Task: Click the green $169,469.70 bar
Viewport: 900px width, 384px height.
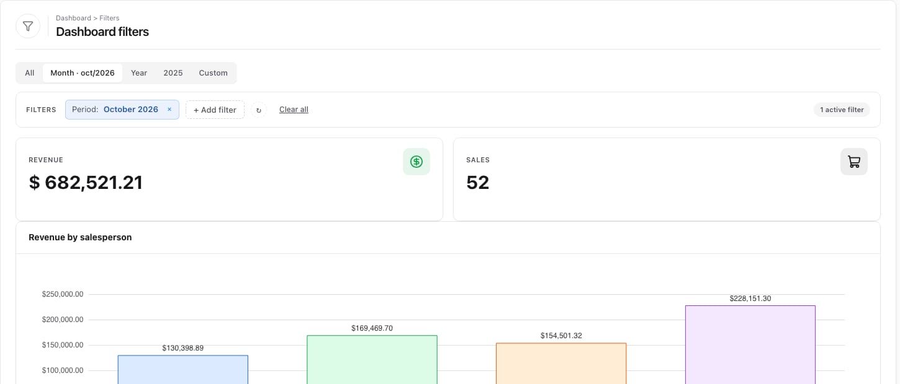Action: 372,359
